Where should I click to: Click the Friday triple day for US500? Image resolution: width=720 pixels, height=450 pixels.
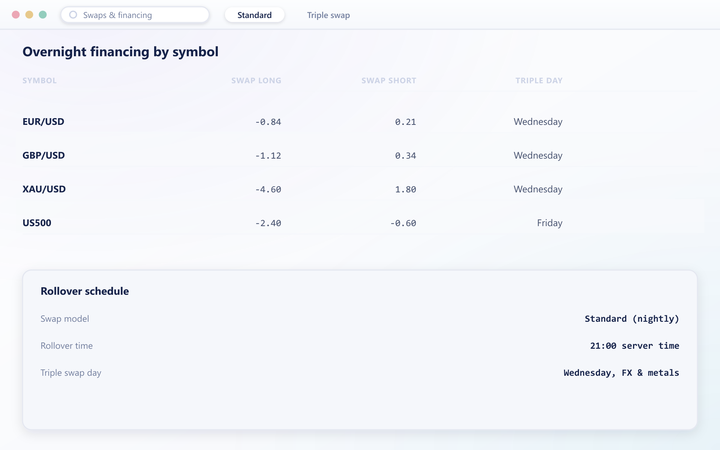pos(549,223)
